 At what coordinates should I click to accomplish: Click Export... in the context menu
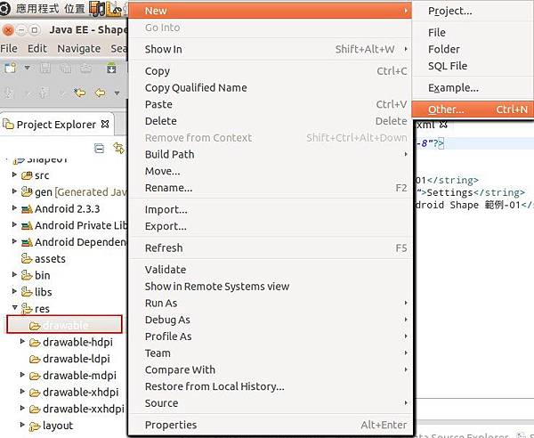click(270, 226)
